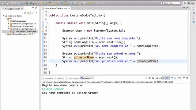Viewport: 196px width, 110px height.
Task: Expand the JRE System Library node
Action: (x=6, y=34)
